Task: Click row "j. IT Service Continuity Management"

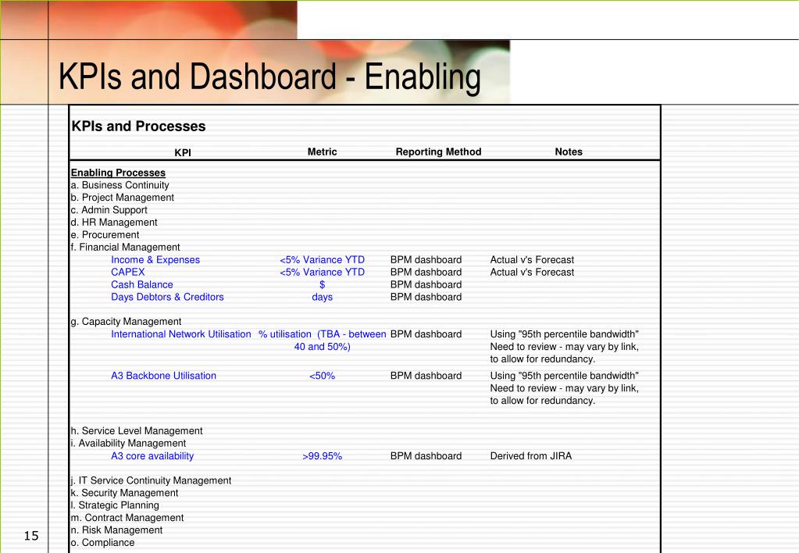Action: (x=151, y=480)
